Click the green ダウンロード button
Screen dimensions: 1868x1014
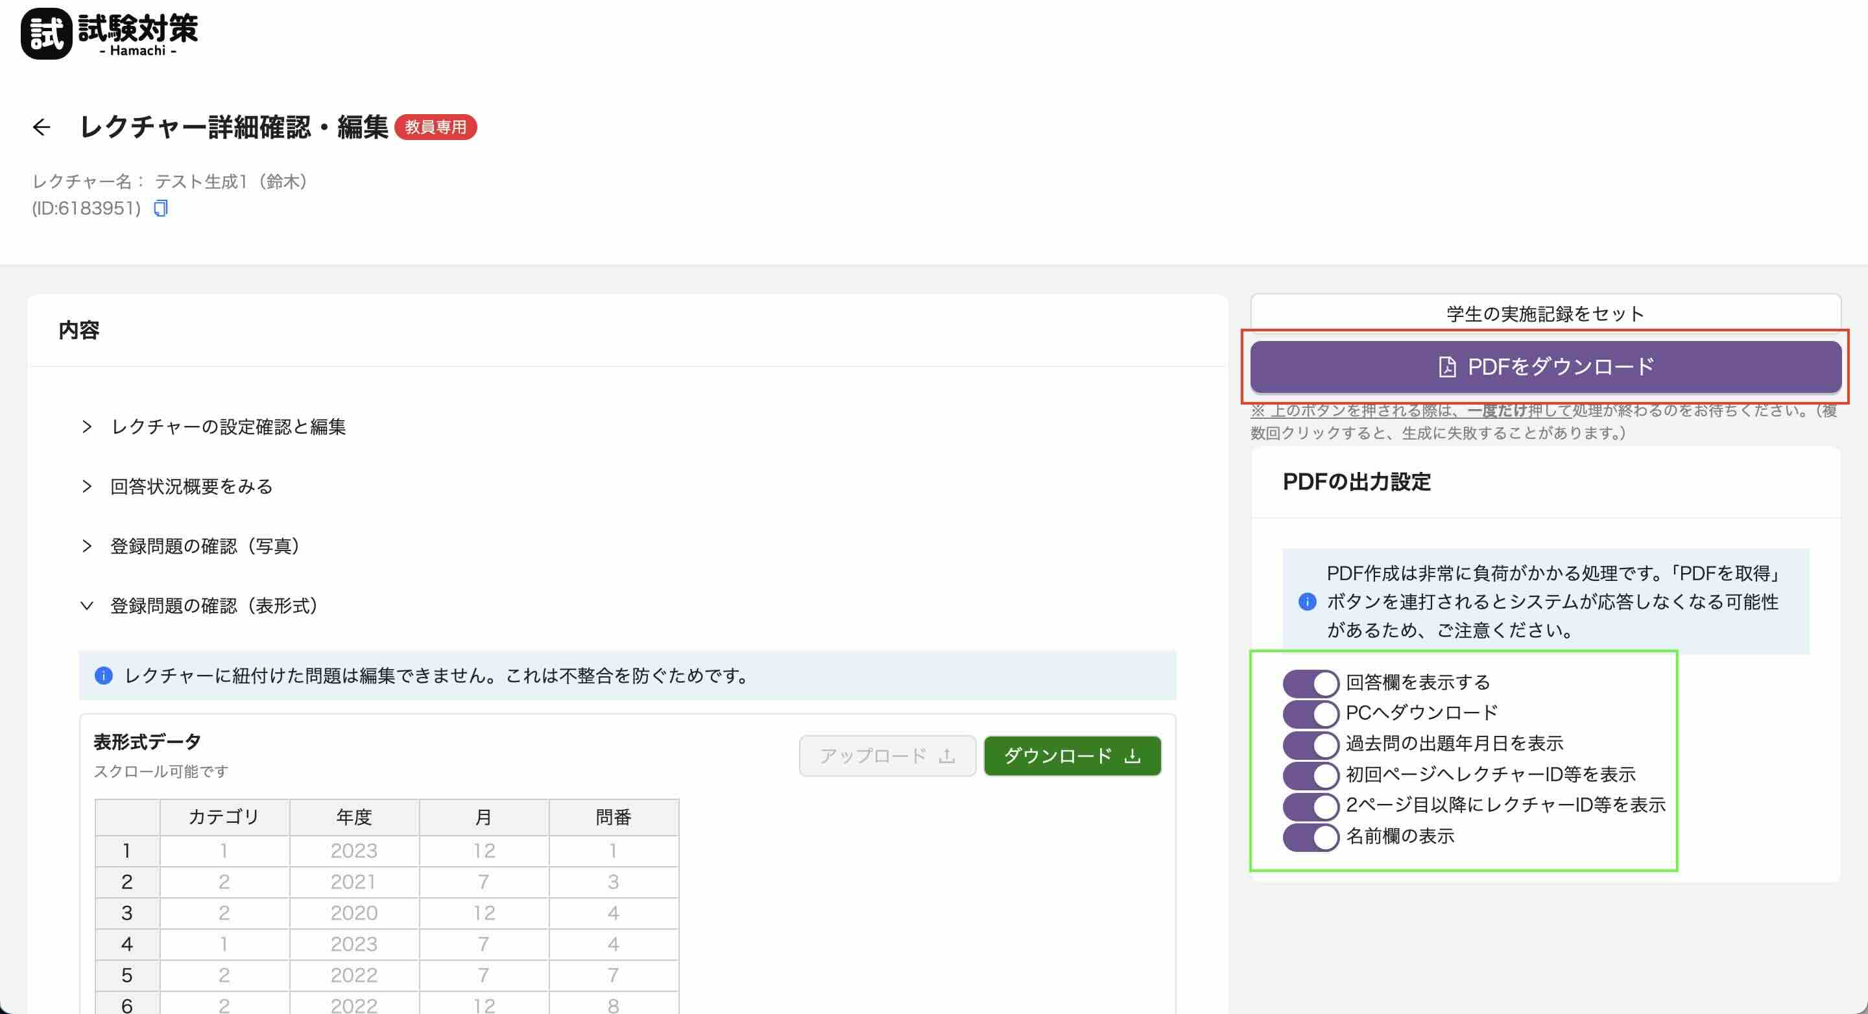point(1072,756)
